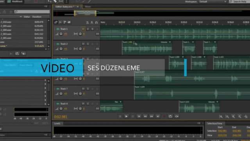
Task: Switch to the Mixer tab
Action: pos(88,7)
